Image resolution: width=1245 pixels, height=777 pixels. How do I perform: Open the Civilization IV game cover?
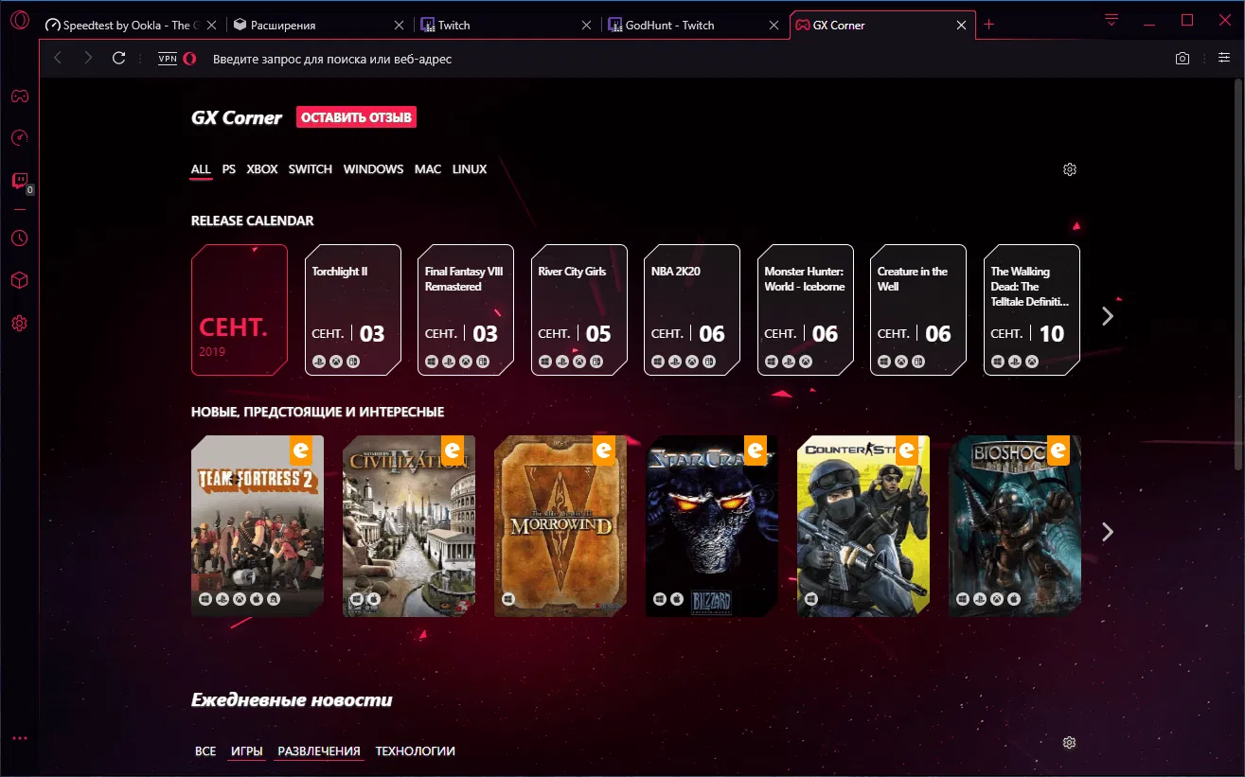click(x=409, y=526)
